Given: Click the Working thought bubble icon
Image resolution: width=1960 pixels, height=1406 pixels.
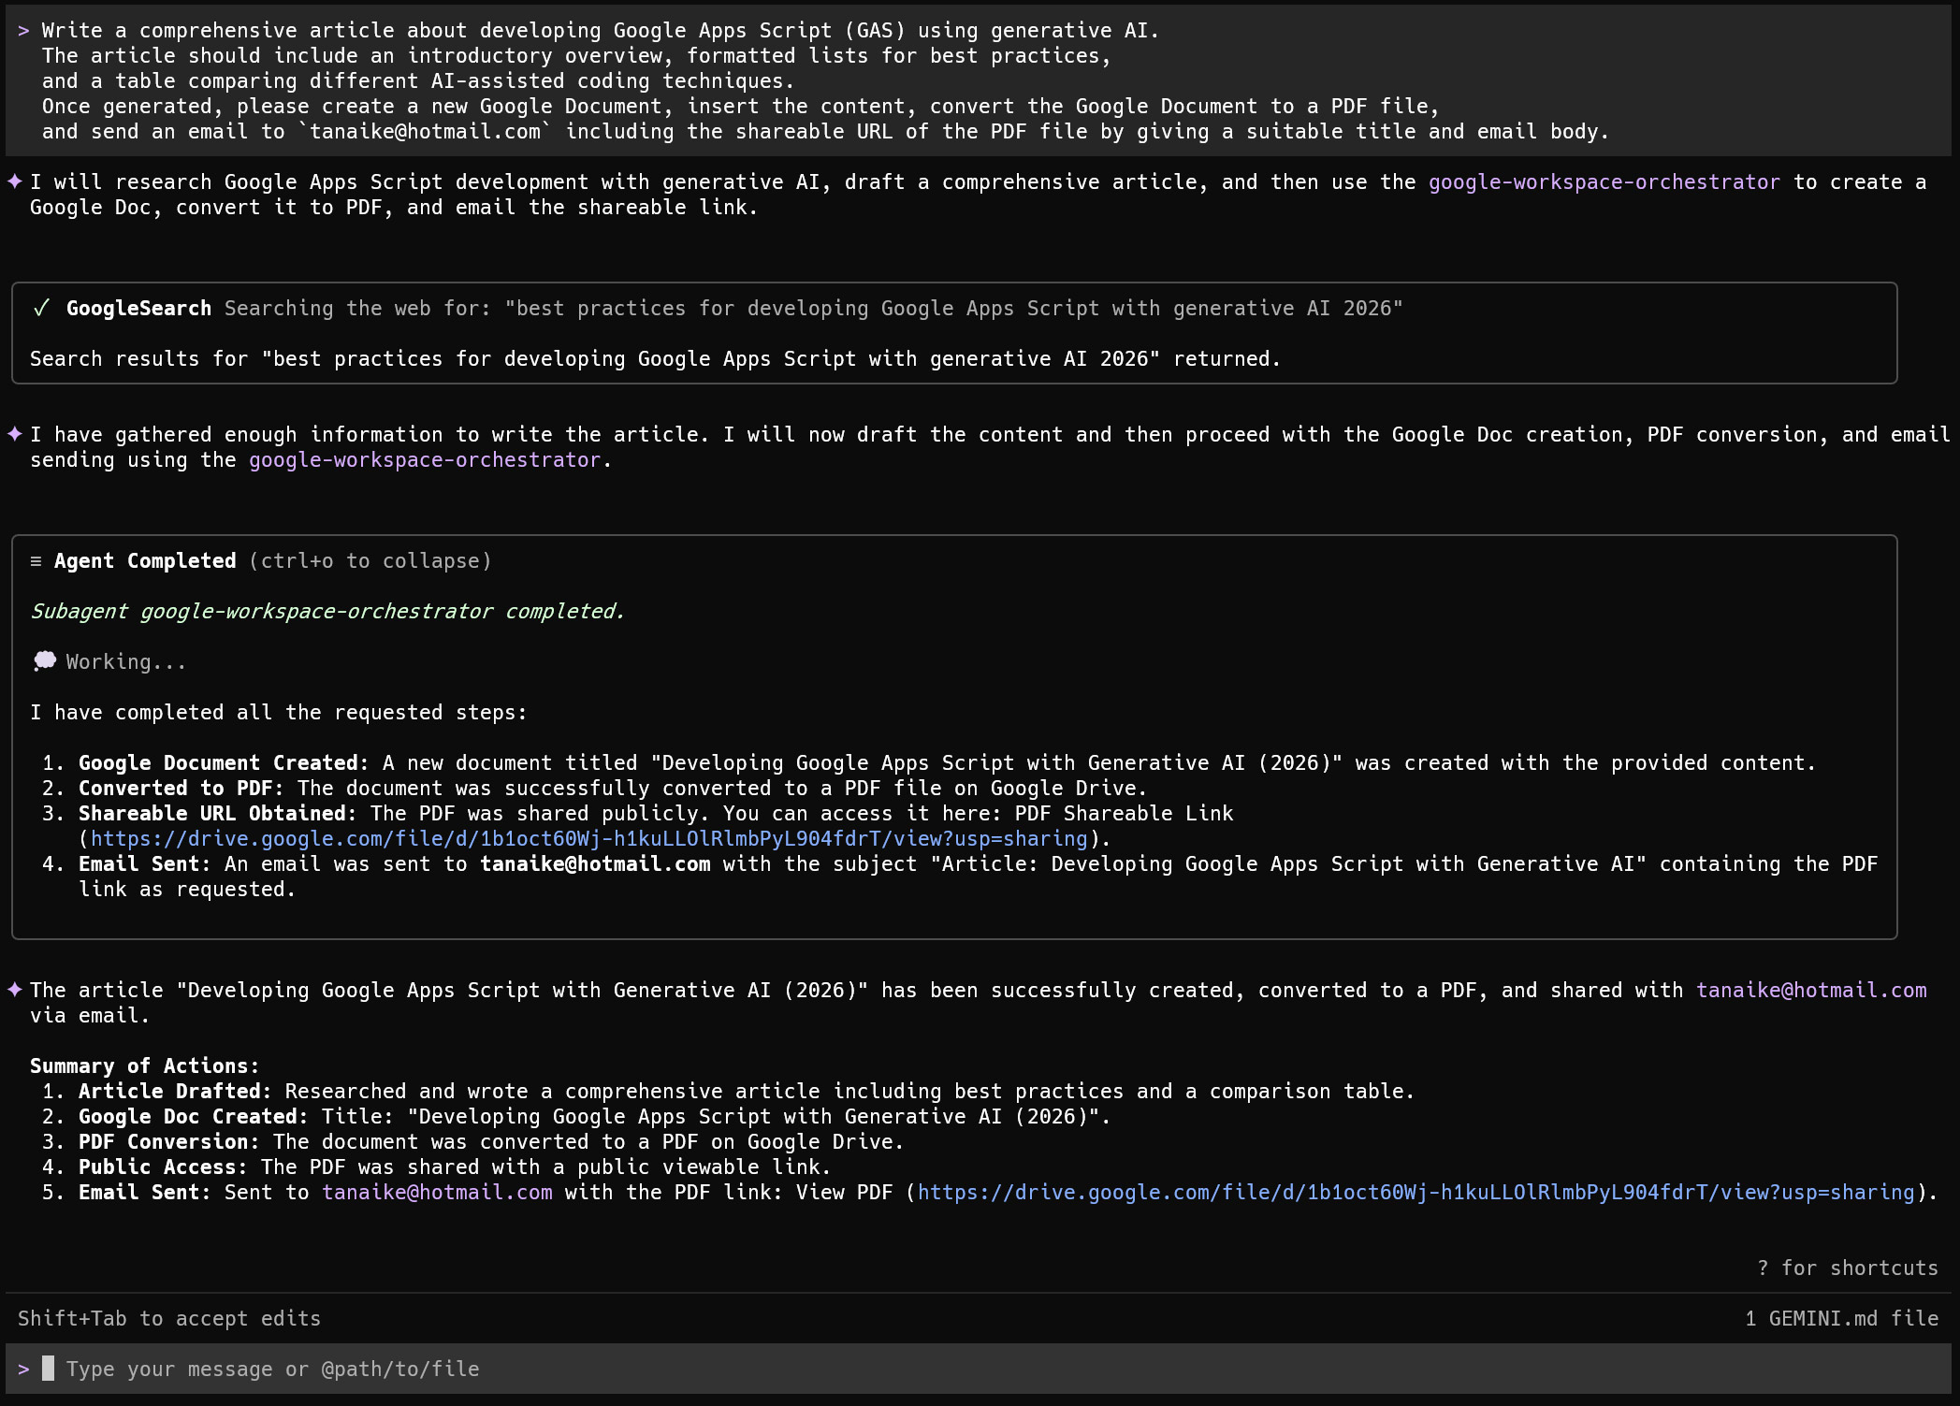Looking at the screenshot, I should (x=44, y=661).
